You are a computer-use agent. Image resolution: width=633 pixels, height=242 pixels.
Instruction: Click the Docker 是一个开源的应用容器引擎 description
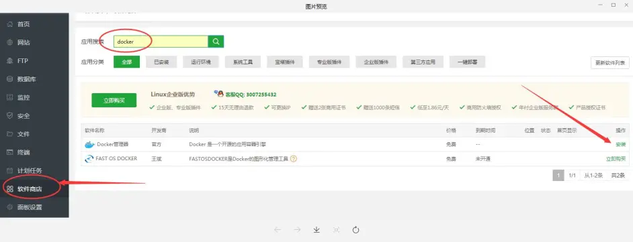point(227,145)
